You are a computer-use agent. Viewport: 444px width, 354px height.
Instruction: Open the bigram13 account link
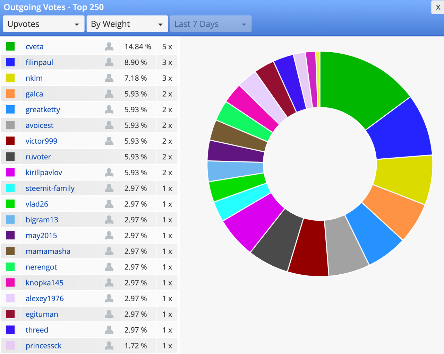(42, 220)
